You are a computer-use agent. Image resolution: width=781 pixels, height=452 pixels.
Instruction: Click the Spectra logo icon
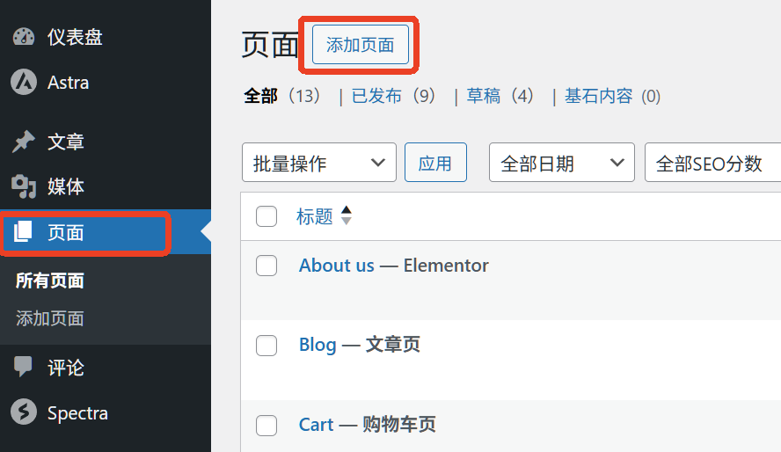[24, 412]
